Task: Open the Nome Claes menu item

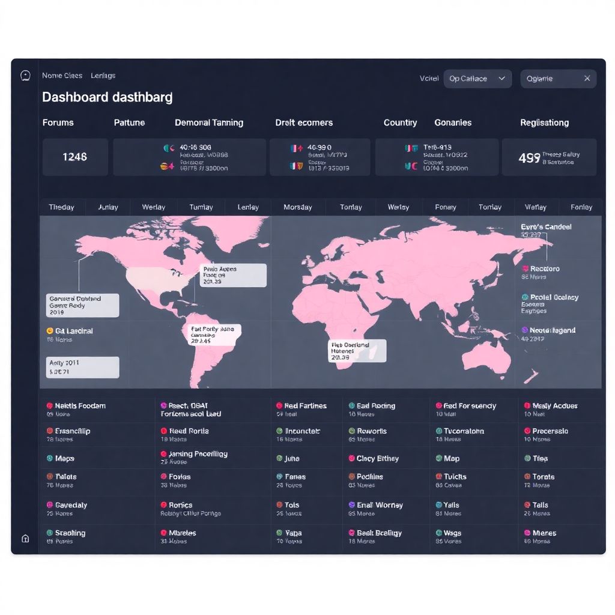Action: 62,76
